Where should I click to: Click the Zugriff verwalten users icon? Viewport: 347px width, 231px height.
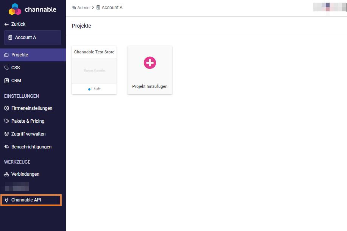click(x=6, y=134)
